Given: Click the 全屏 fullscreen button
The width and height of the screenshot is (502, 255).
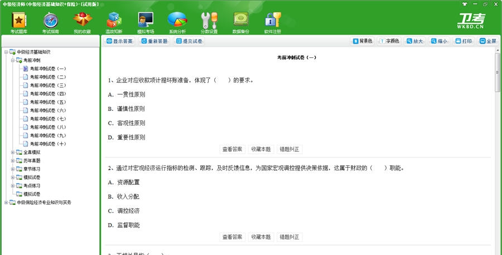Looking at the screenshot, I should pyautogui.click(x=488, y=41).
